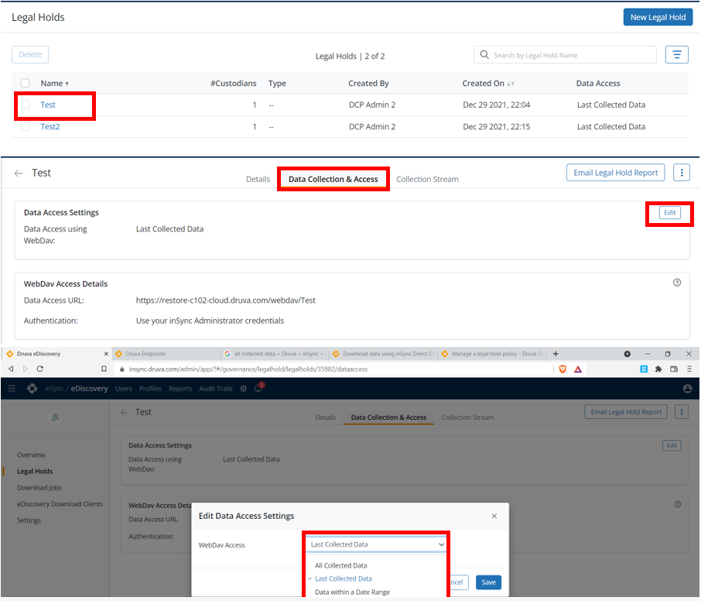Open the browser hamburger menu icon
The height and width of the screenshot is (601, 701).
689,369
